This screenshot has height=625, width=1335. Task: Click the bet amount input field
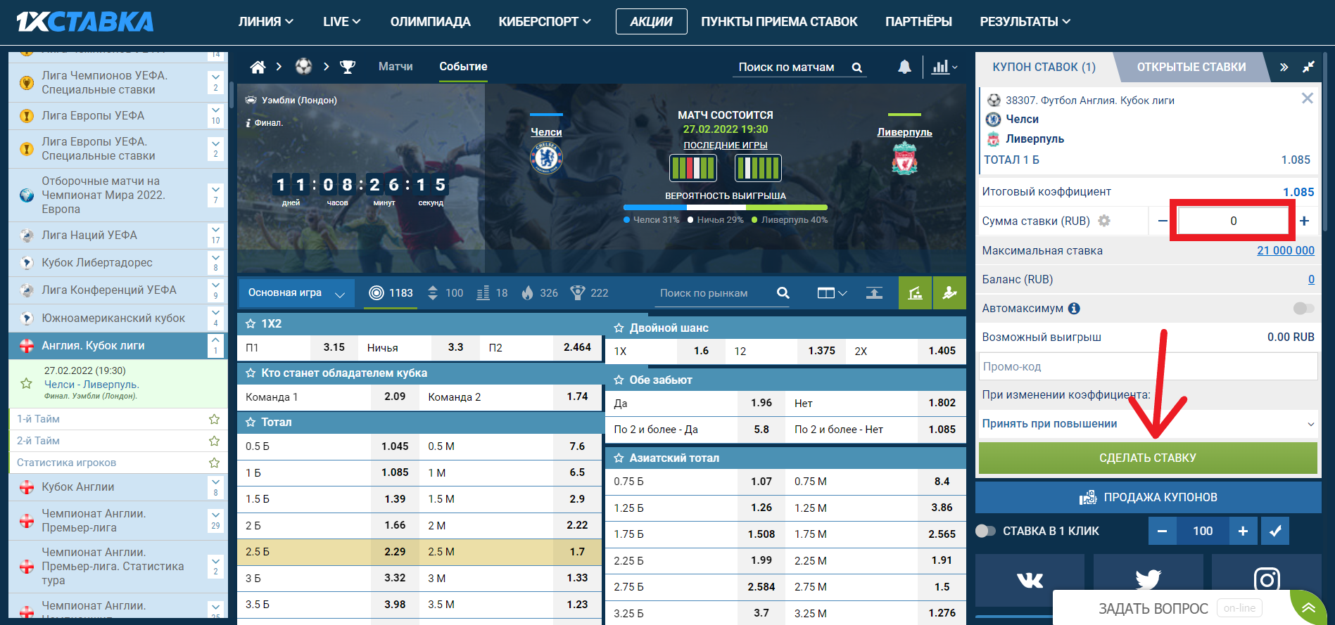(1233, 221)
